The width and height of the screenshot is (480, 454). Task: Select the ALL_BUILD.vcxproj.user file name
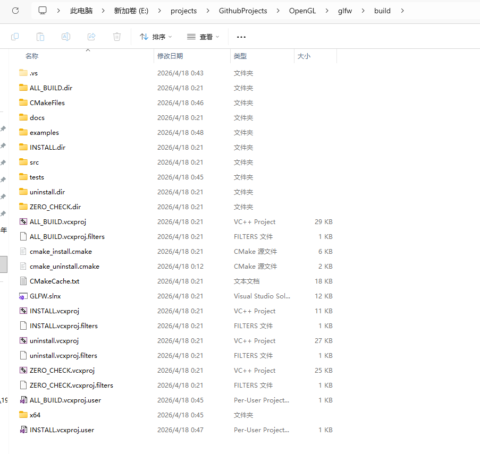65,400
